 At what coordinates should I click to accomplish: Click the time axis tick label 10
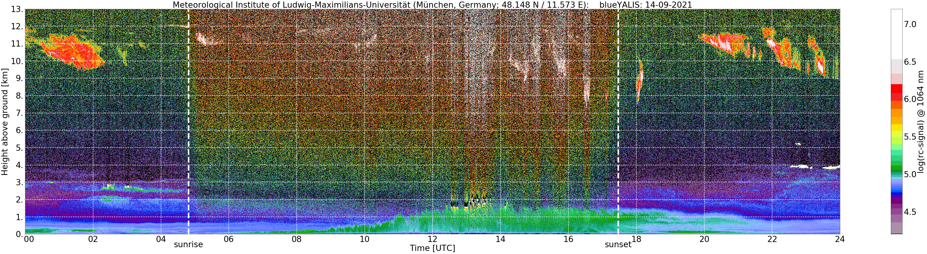(364, 239)
